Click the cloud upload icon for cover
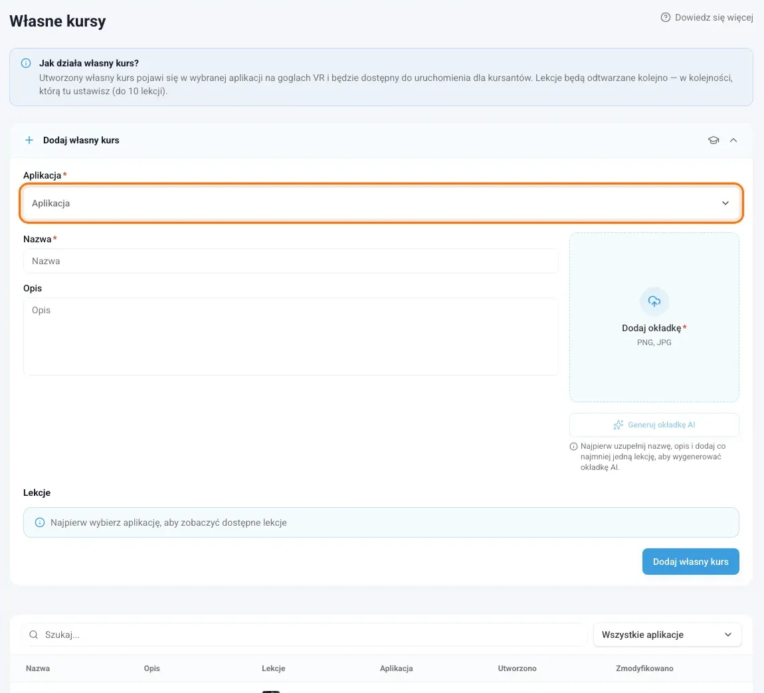The image size is (764, 693). [654, 301]
